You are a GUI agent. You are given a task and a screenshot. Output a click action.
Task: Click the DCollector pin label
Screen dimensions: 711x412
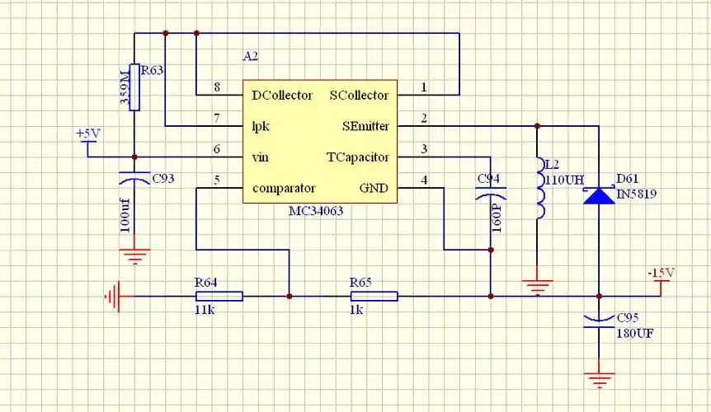(x=282, y=96)
